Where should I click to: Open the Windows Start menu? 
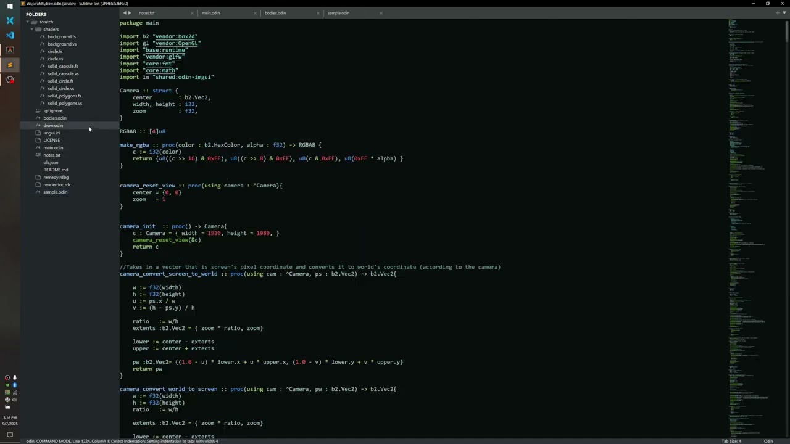click(10, 6)
